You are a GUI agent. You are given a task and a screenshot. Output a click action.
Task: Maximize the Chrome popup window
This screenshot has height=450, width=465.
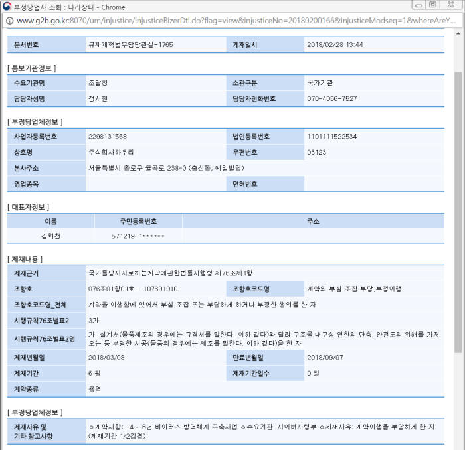(x=433, y=5)
